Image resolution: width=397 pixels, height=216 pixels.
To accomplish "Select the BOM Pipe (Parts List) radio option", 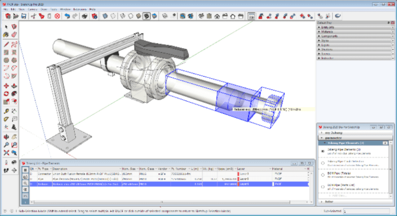I will point(323,187).
